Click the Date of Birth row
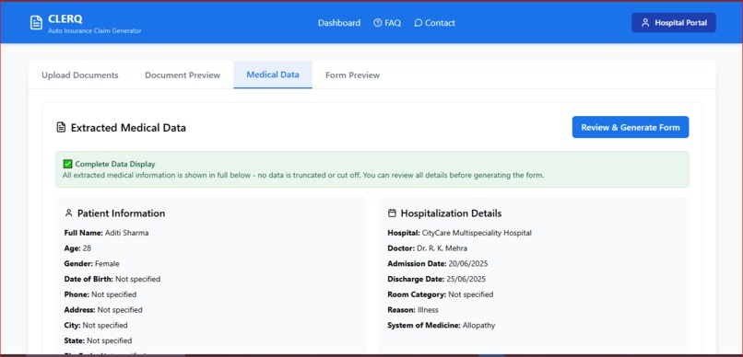 tap(112, 279)
